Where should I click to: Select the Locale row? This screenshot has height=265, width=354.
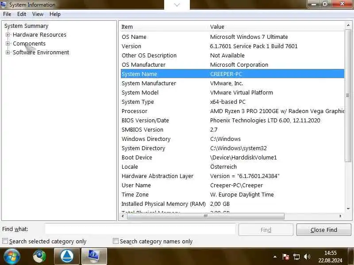click(232, 167)
